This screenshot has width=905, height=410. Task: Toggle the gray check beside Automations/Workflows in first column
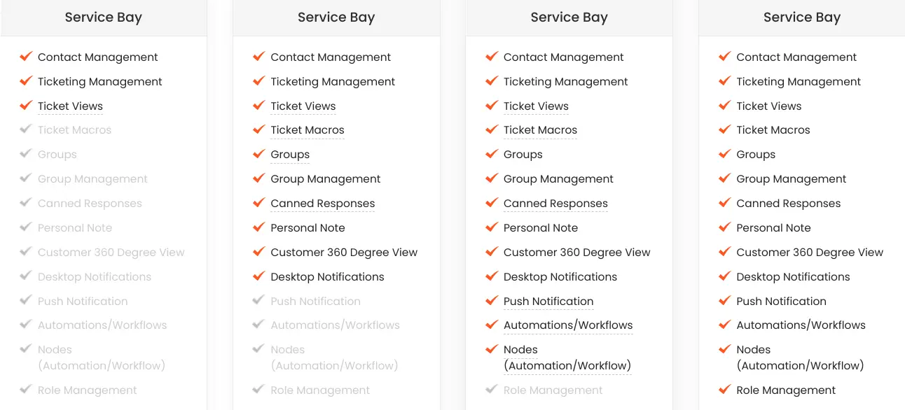tap(26, 325)
